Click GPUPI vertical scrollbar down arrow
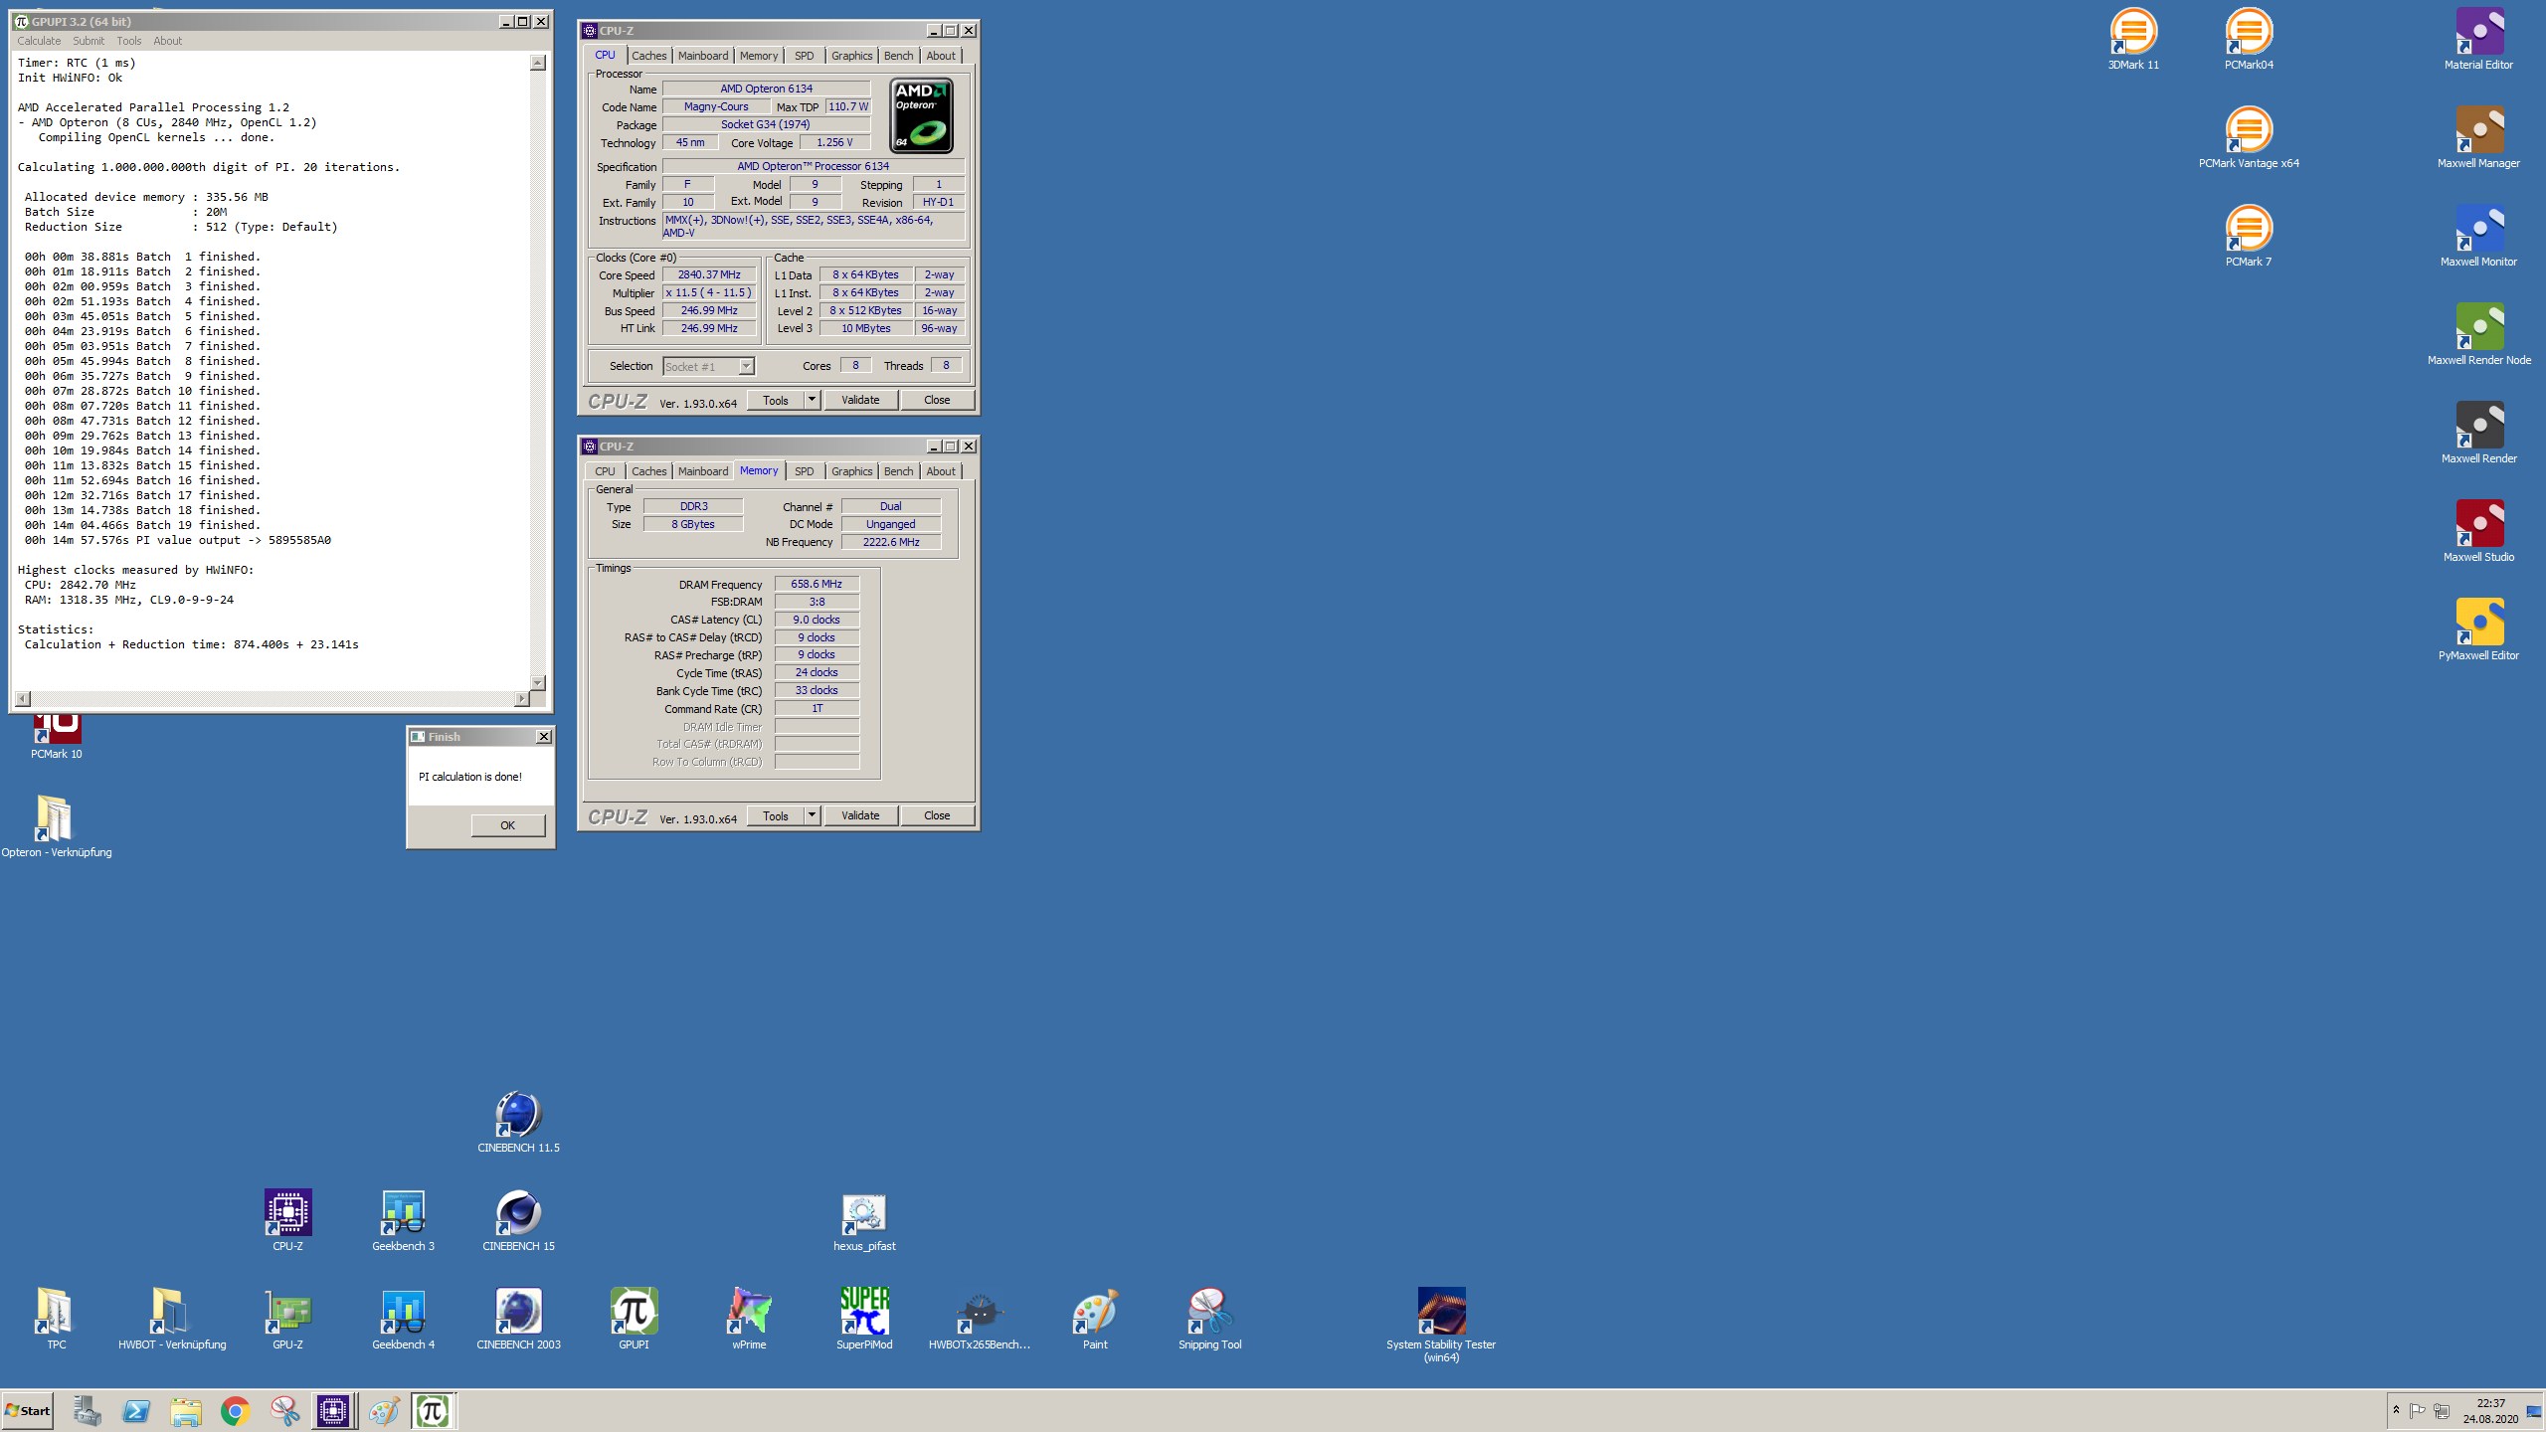This screenshot has width=2546, height=1432. pyautogui.click(x=538, y=682)
